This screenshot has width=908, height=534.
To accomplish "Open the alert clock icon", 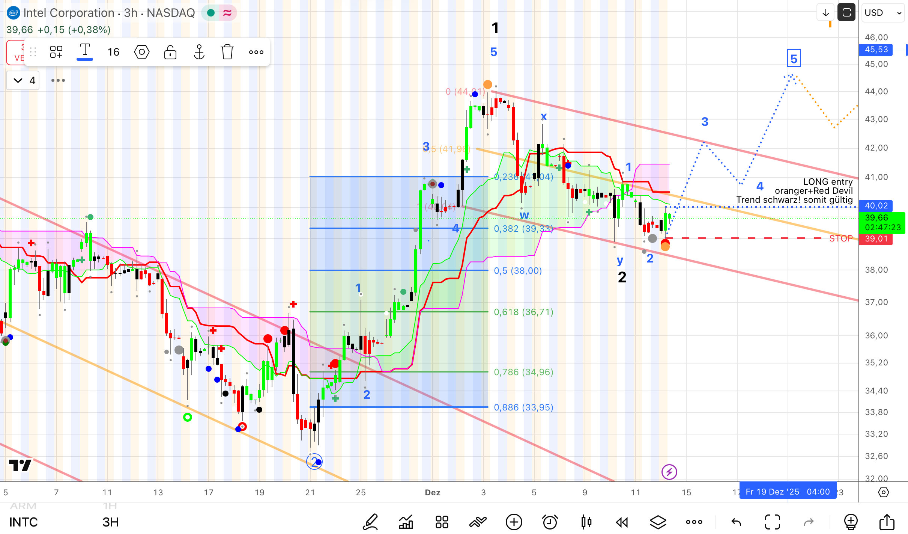I will coord(550,522).
